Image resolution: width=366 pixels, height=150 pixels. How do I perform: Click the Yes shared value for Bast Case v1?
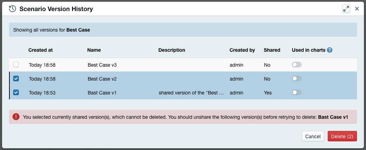point(268,93)
